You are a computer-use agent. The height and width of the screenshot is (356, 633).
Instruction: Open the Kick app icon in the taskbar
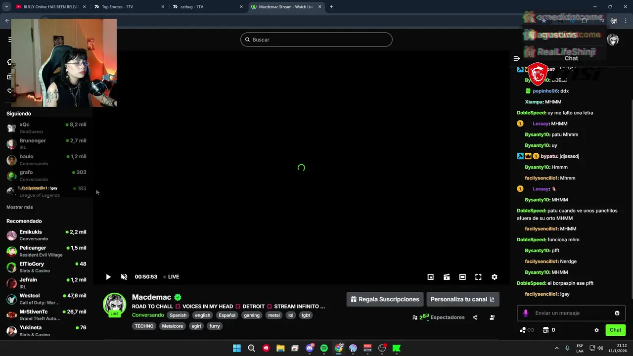click(397, 348)
